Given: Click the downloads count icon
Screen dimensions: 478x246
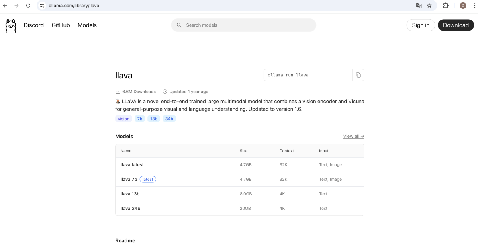Looking at the screenshot, I should 118,92.
